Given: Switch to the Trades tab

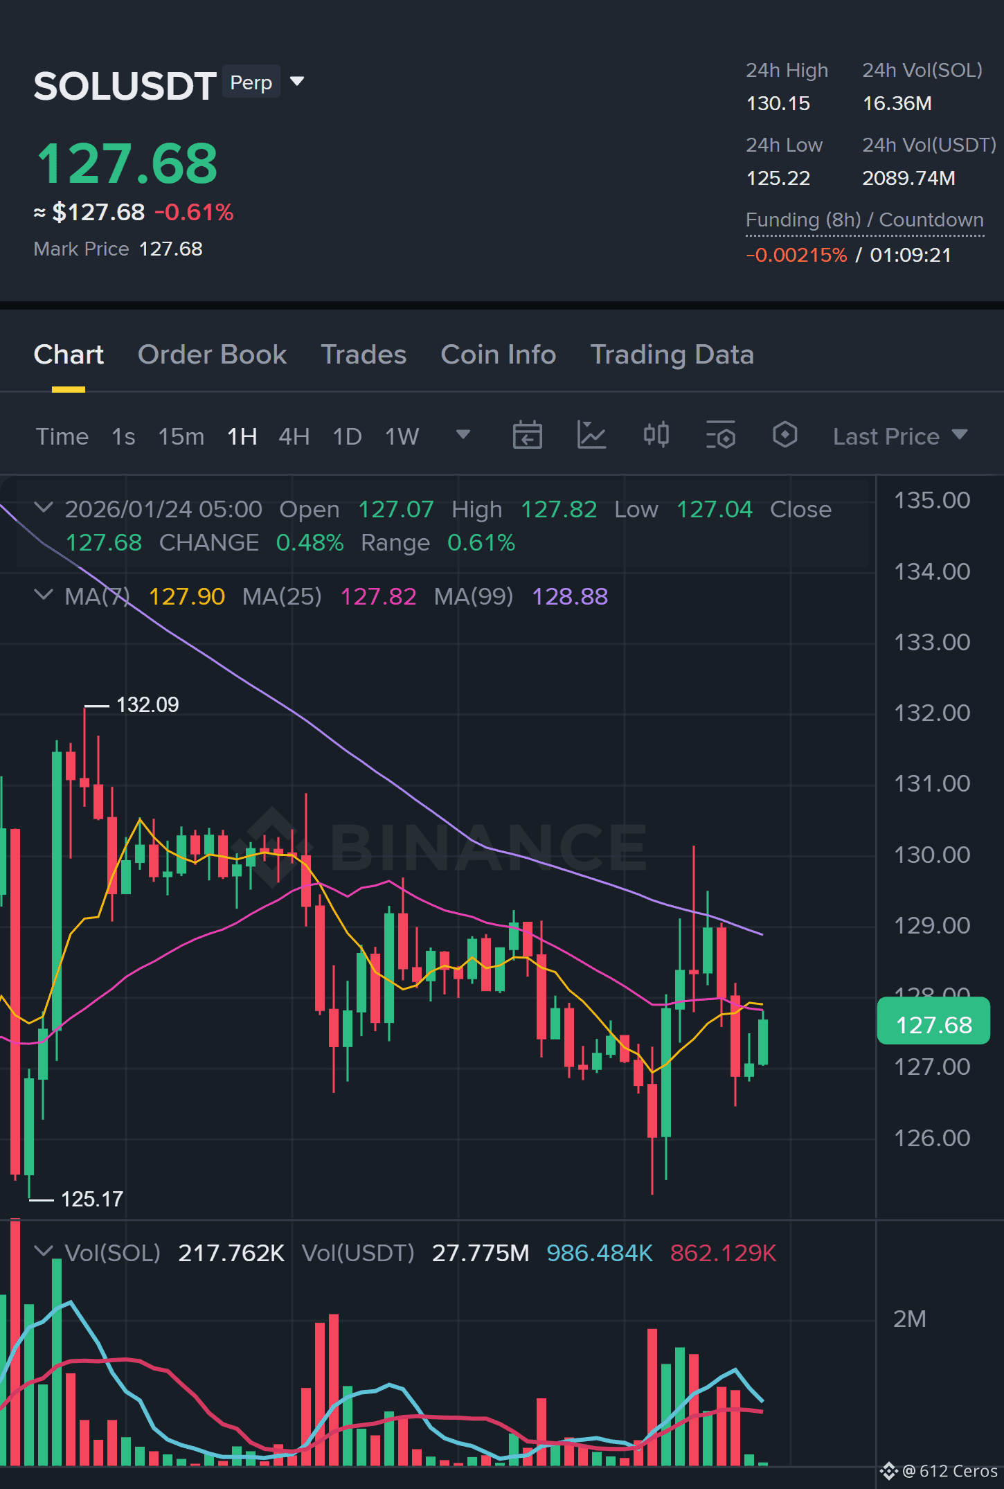Looking at the screenshot, I should point(364,355).
